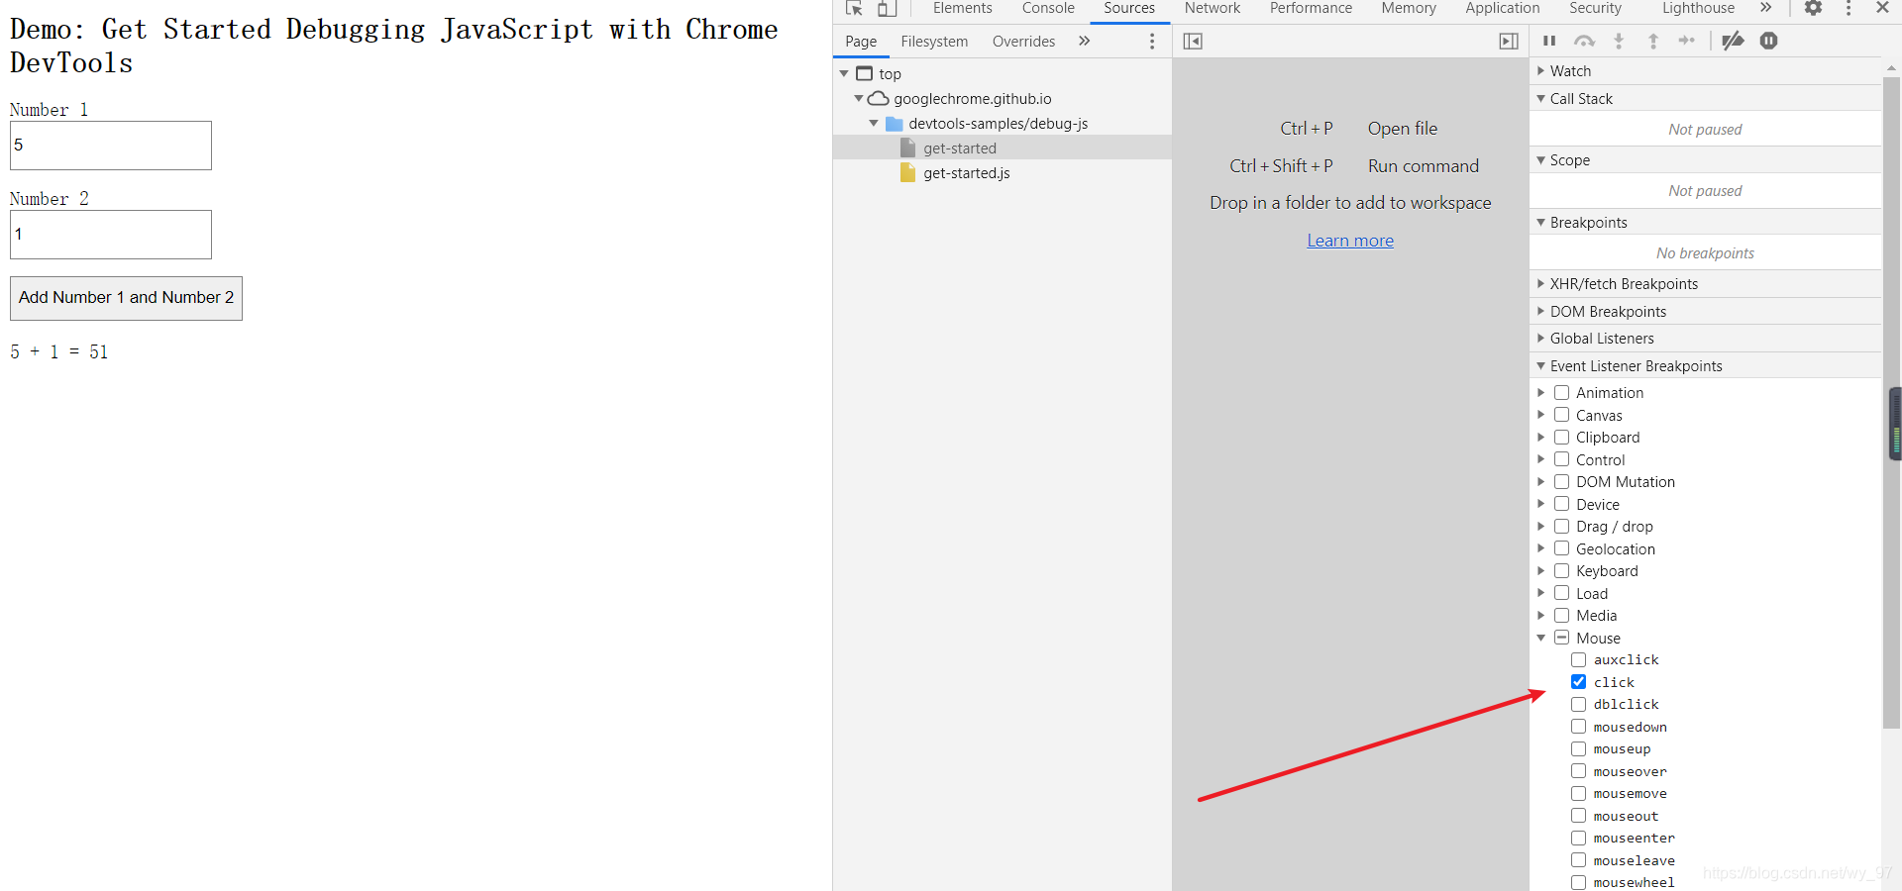
Task: Hide the navigator sidebar icon
Action: 1193,41
